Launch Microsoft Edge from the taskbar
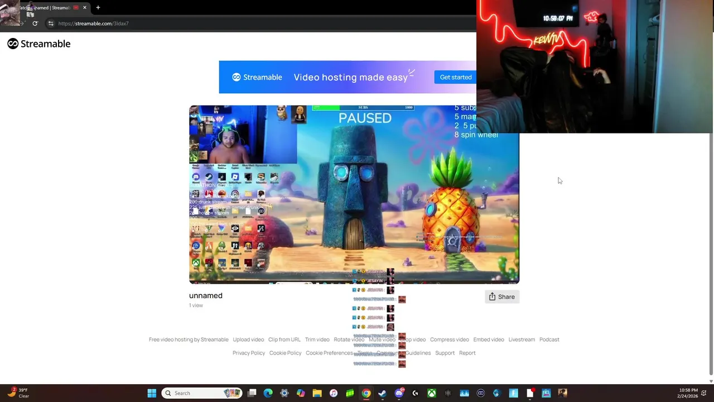The image size is (714, 402). [x=268, y=393]
